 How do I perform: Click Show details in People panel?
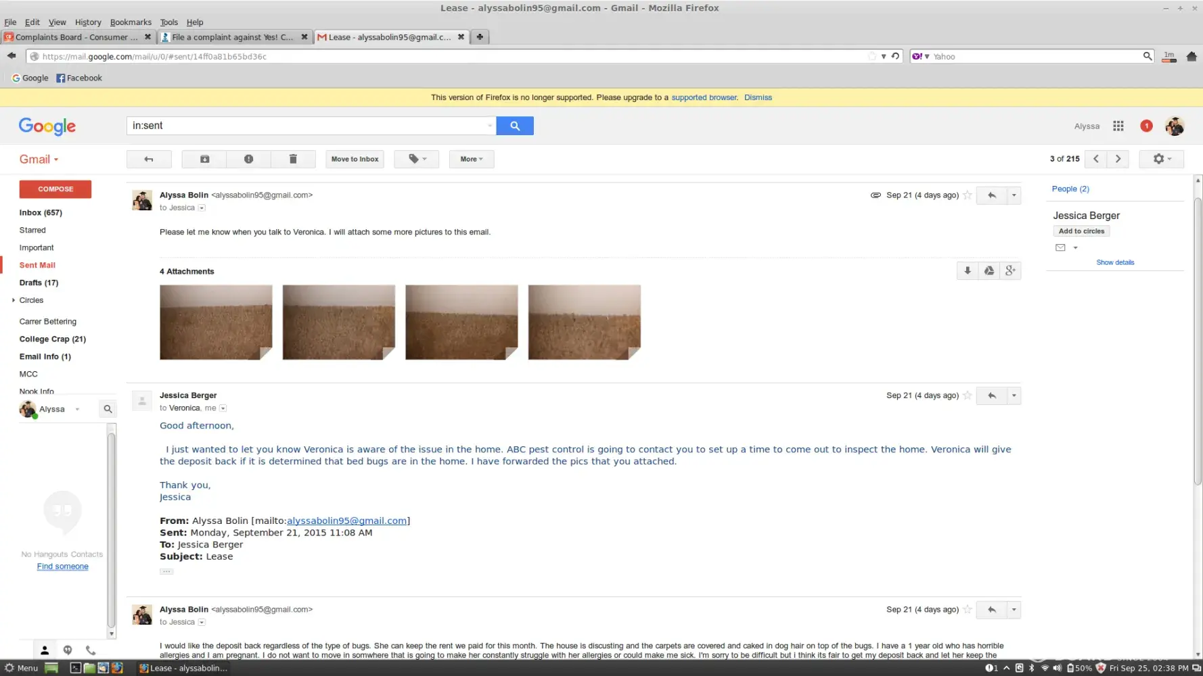pos(1115,262)
